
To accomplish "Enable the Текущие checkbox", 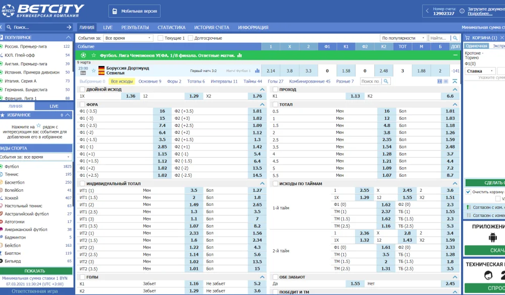I will (160, 38).
